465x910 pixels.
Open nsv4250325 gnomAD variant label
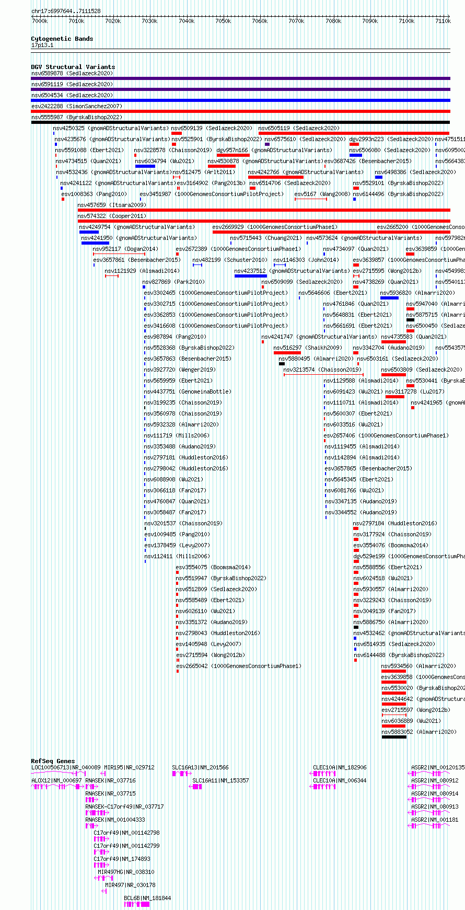(x=111, y=128)
